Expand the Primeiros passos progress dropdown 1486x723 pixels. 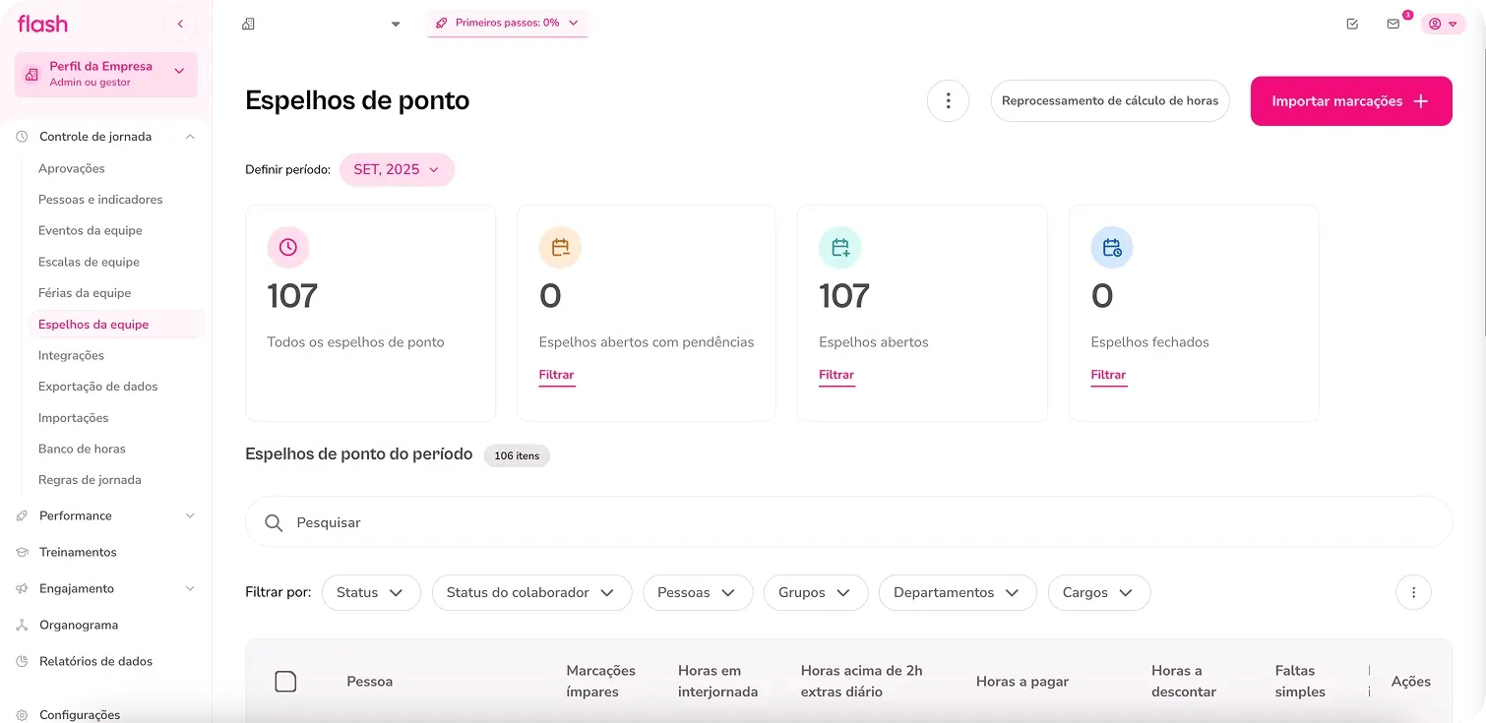coord(507,23)
